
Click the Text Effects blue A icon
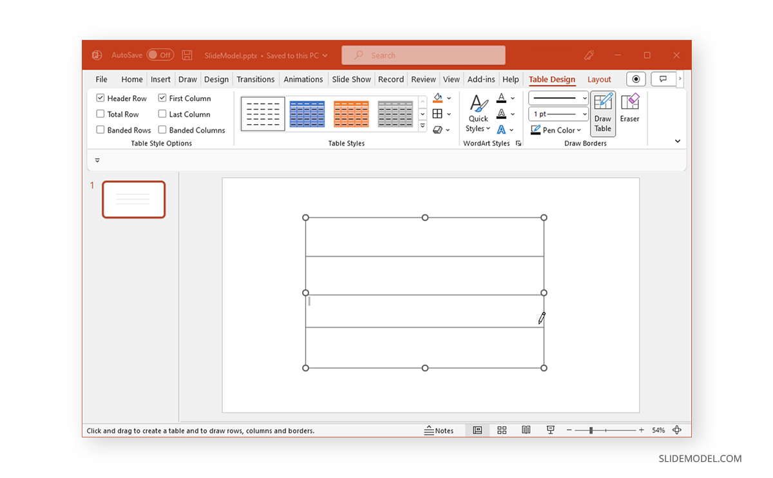(x=502, y=129)
